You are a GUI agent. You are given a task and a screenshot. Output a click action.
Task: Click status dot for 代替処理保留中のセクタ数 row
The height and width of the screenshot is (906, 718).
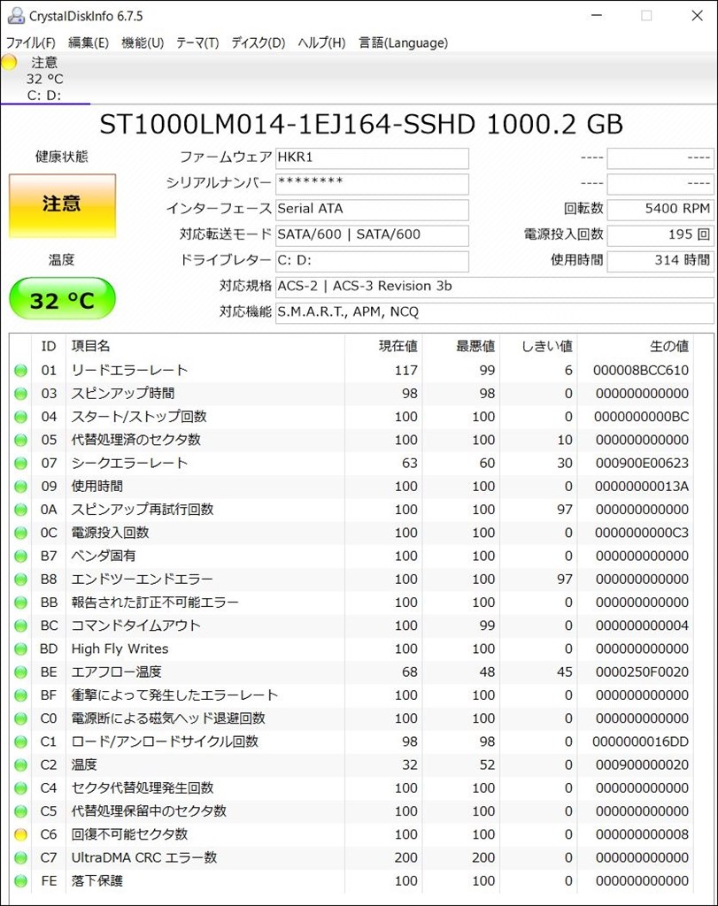[x=21, y=811]
